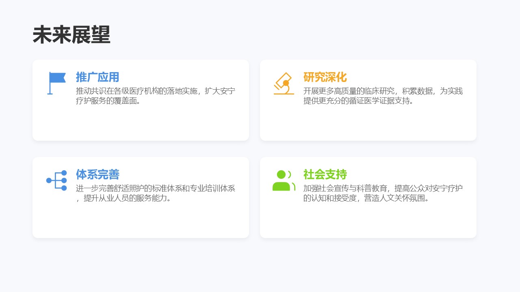520x292 pixels.
Task: Click the line ending with 营造人文关怀氛围
Action: tap(366, 198)
